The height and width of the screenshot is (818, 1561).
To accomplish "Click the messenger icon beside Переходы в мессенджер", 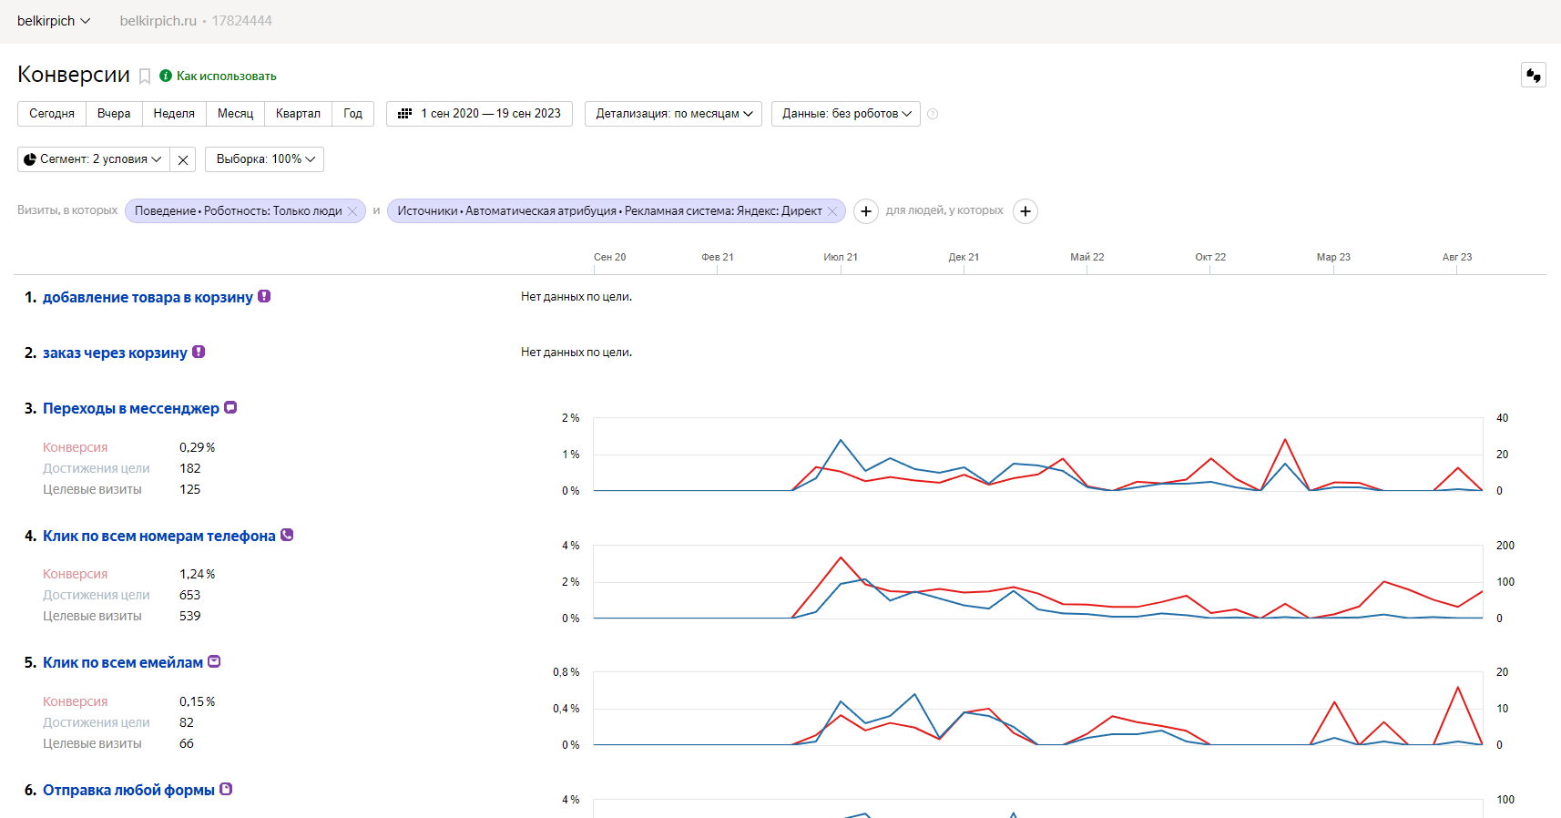I will pyautogui.click(x=230, y=407).
